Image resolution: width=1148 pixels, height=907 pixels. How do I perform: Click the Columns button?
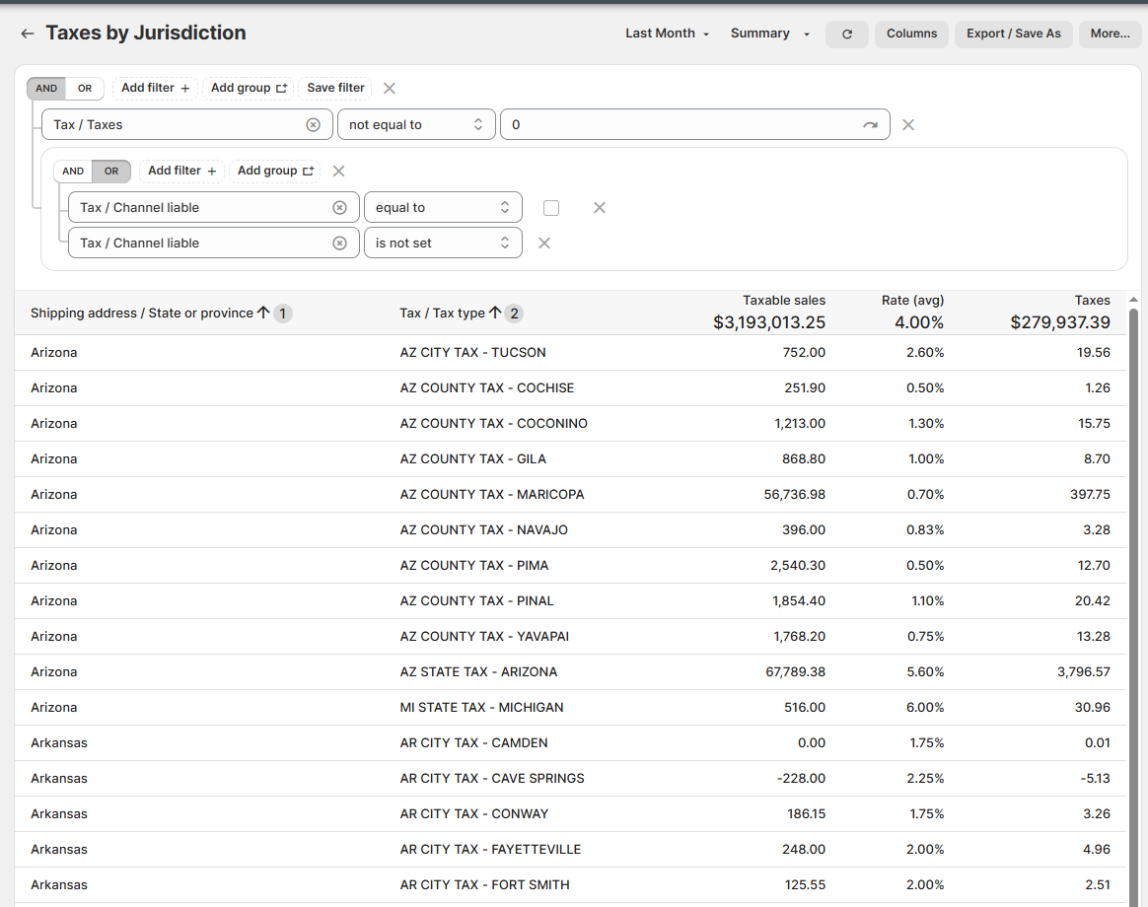[911, 34]
